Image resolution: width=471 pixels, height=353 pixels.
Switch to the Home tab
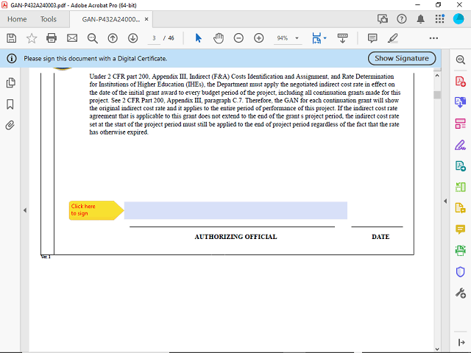click(17, 19)
